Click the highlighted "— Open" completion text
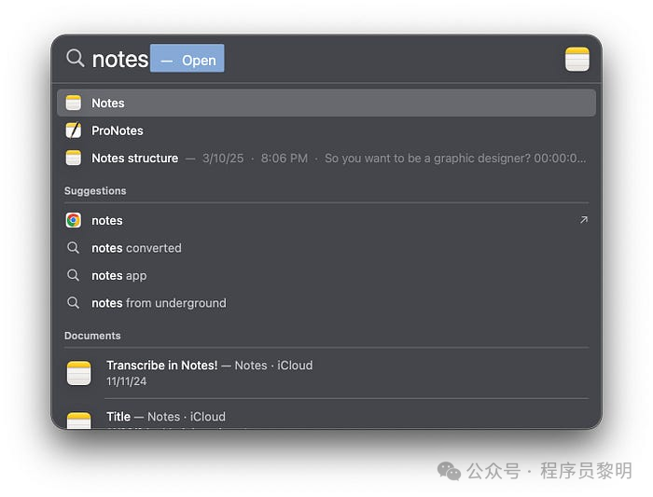The width and height of the screenshot is (653, 497). (x=188, y=58)
